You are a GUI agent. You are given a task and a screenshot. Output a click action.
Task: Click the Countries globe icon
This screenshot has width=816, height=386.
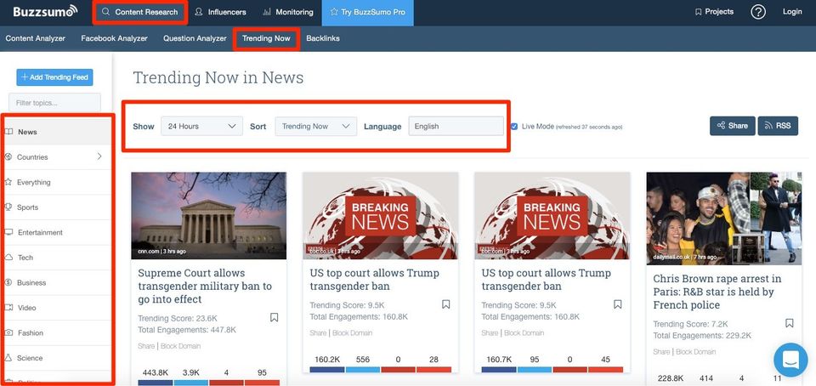(x=8, y=156)
